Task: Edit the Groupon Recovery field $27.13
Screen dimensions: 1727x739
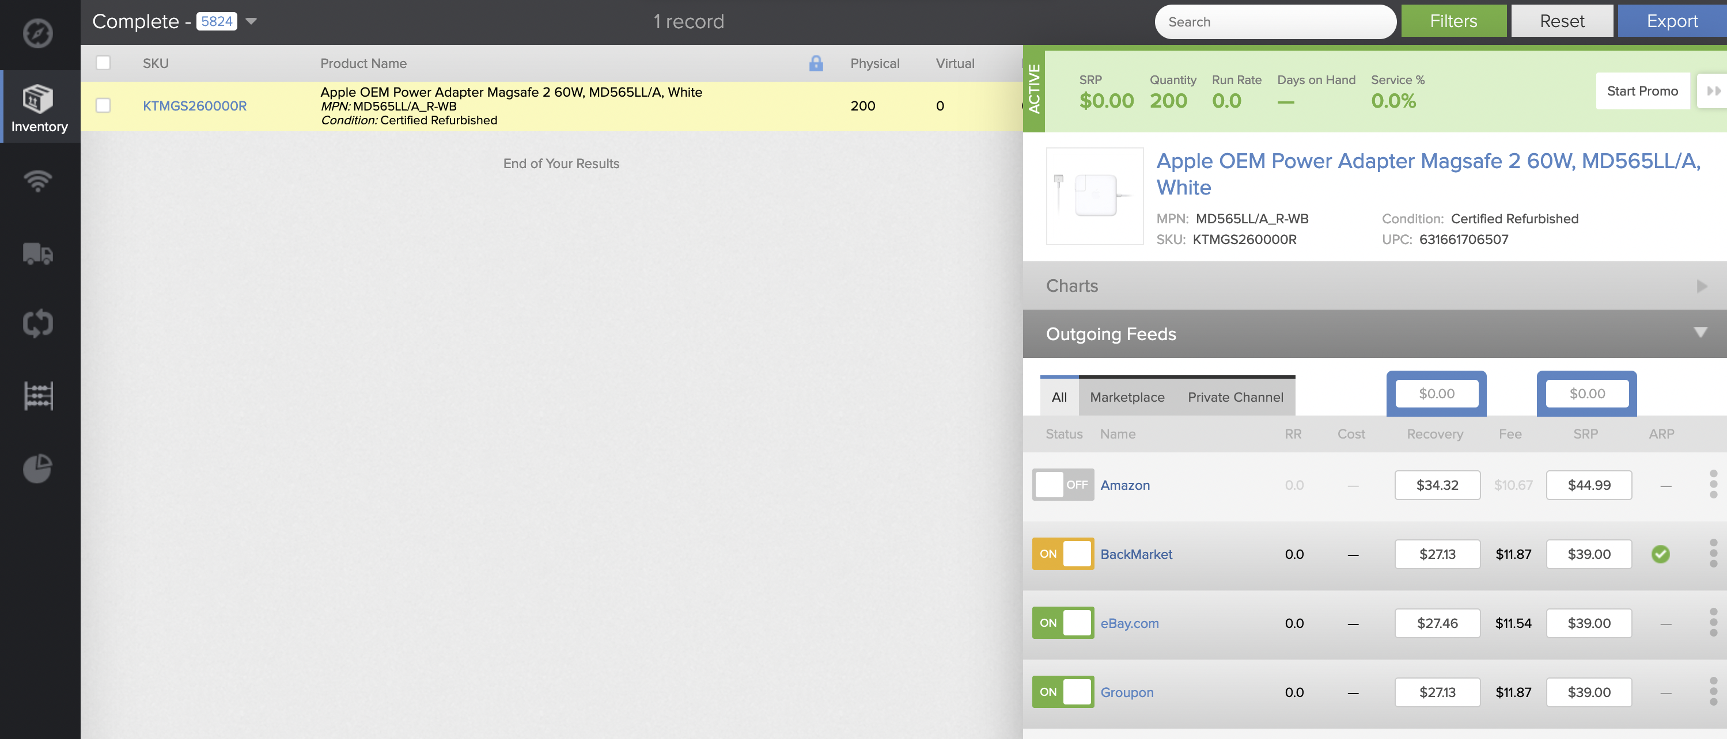Action: point(1437,692)
